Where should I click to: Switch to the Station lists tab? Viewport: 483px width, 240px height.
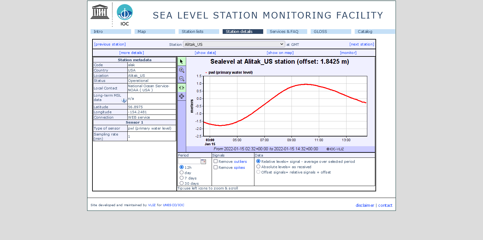click(199, 32)
